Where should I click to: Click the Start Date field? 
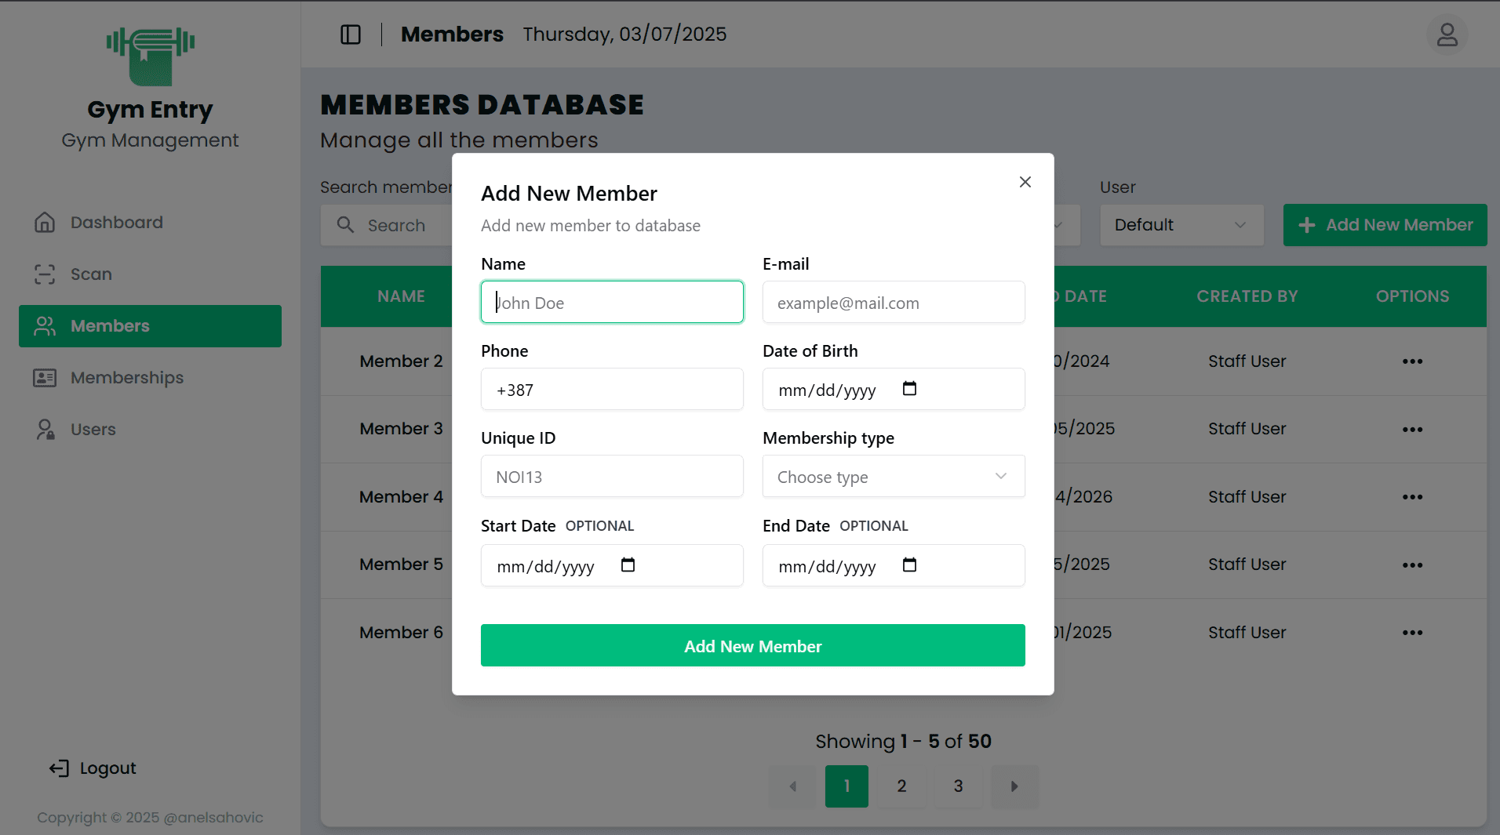click(x=612, y=566)
